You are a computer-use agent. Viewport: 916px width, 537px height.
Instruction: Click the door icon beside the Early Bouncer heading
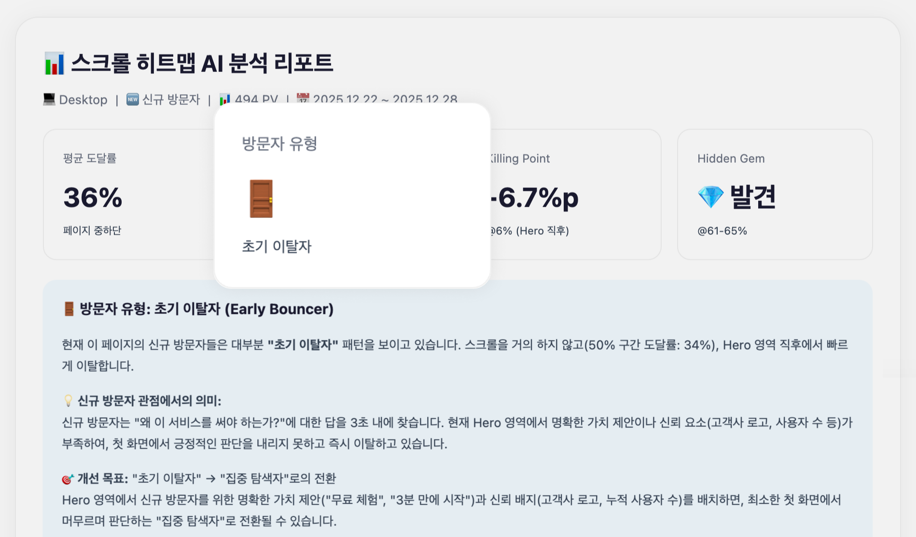(x=69, y=309)
